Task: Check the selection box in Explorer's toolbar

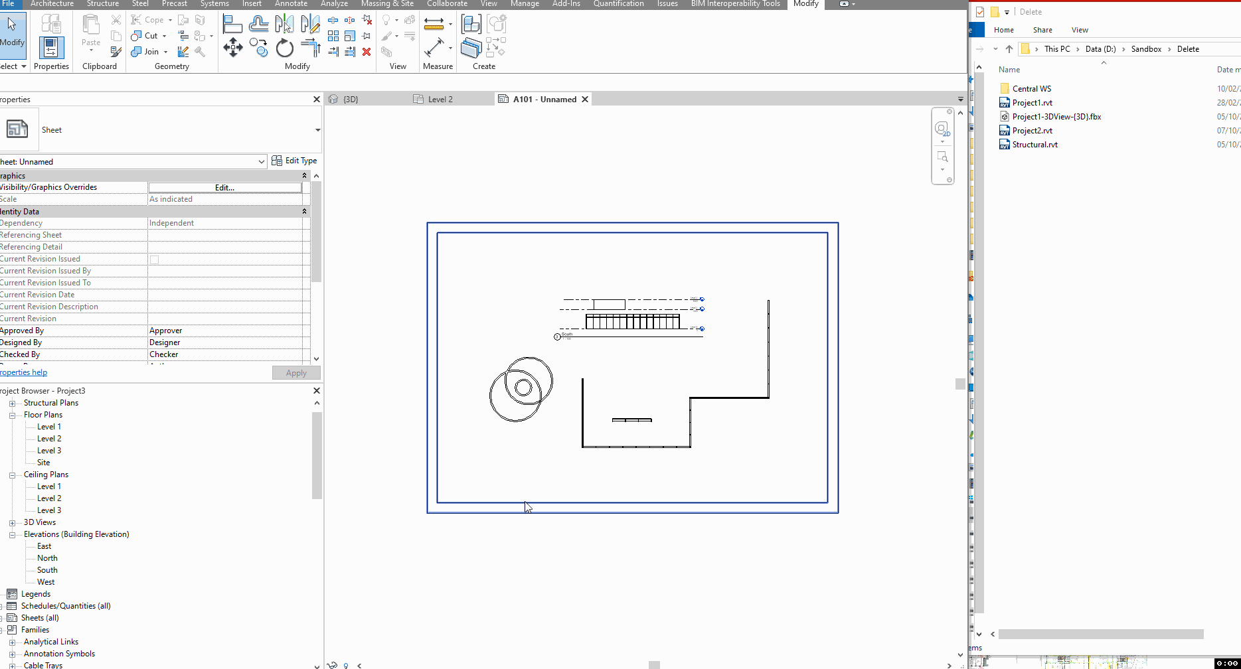Action: [x=980, y=11]
